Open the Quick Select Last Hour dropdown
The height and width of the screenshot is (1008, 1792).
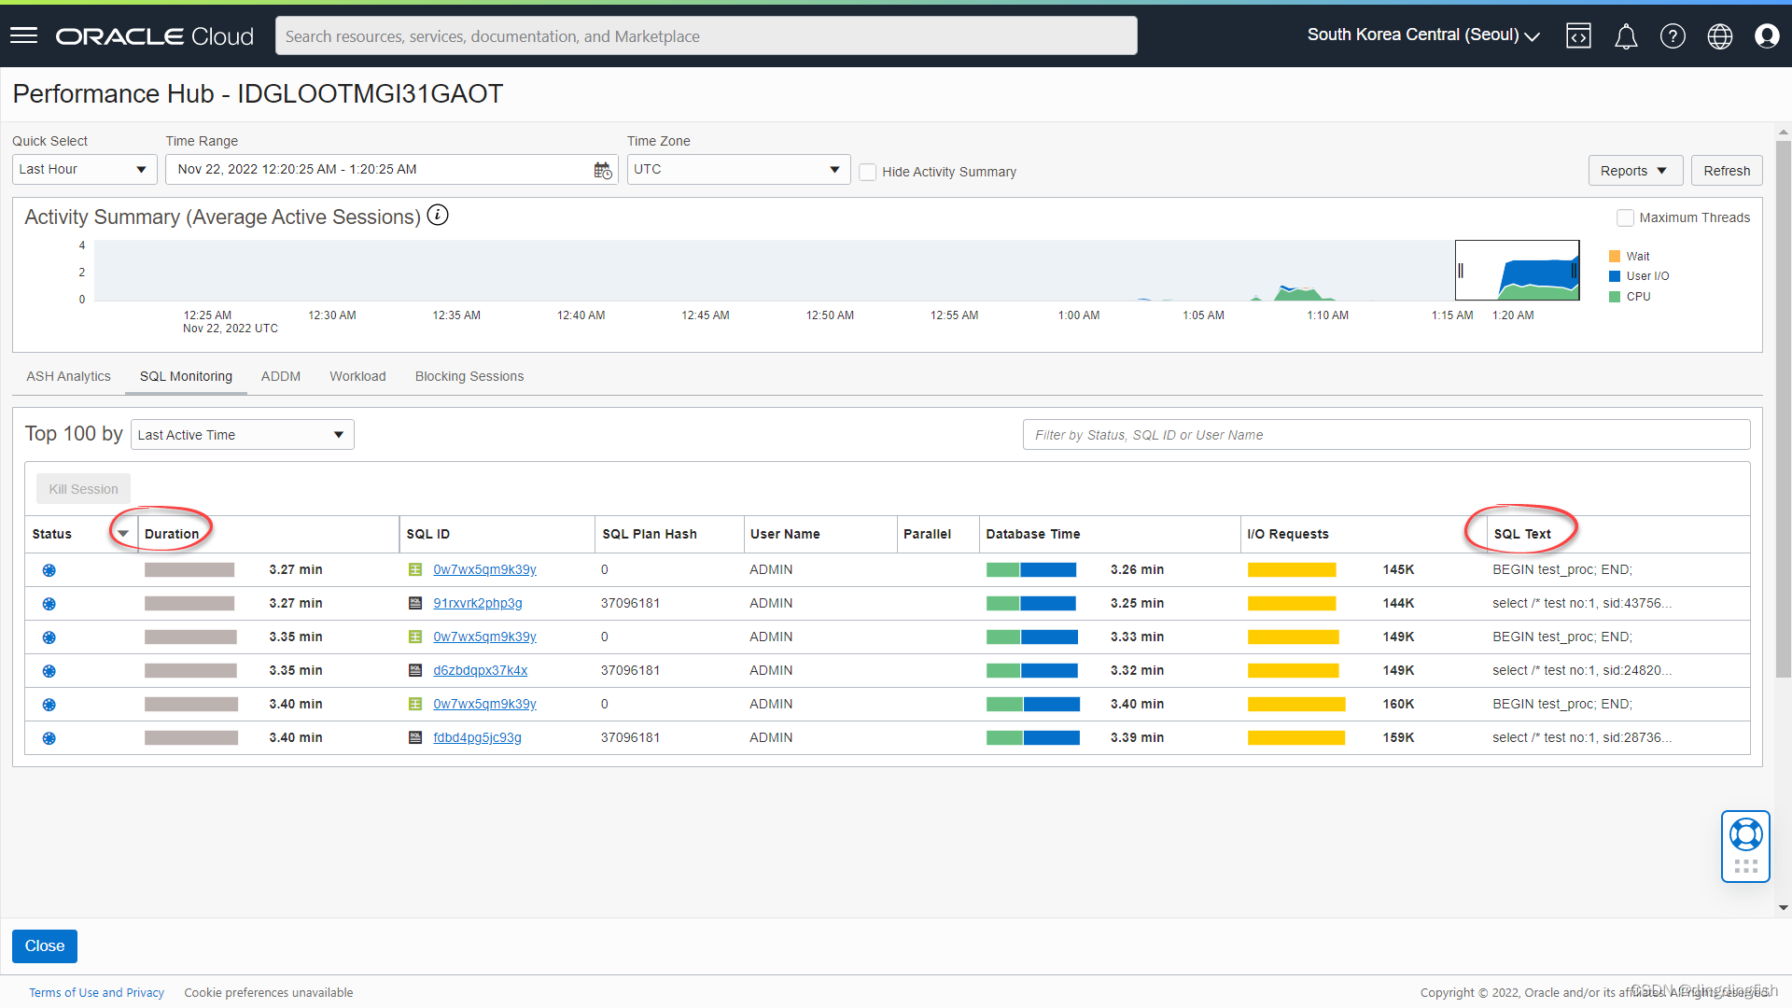pyautogui.click(x=84, y=169)
